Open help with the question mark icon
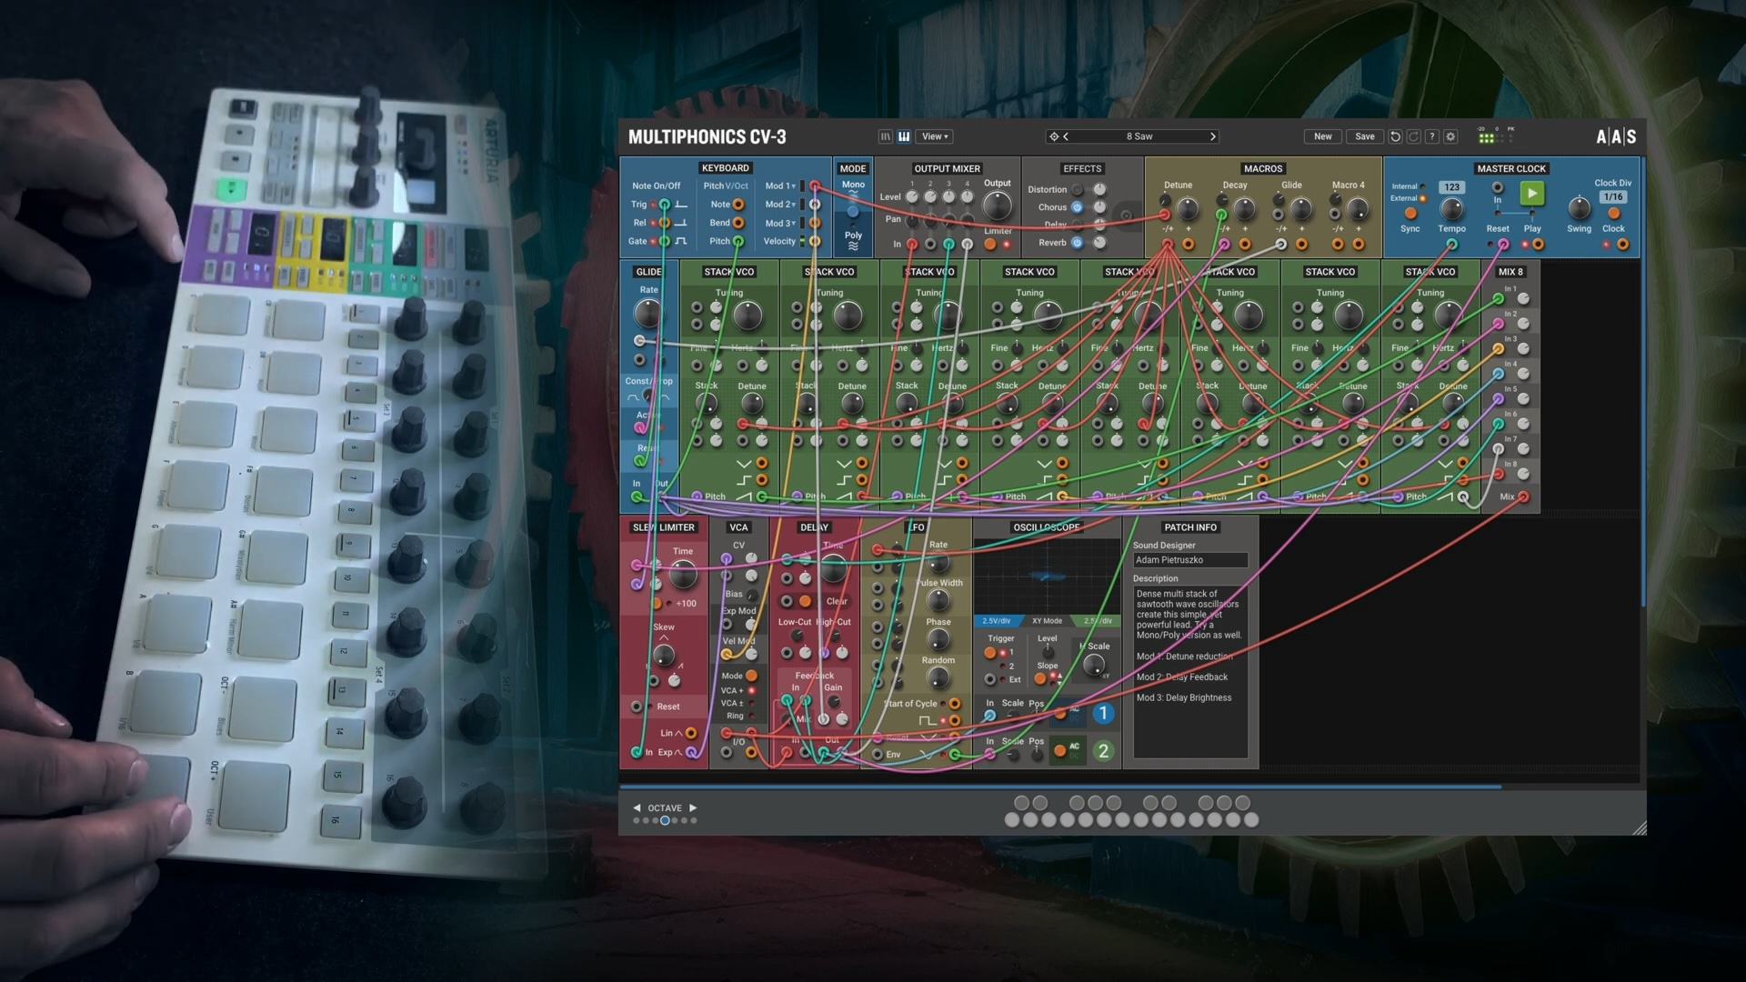 [1431, 136]
